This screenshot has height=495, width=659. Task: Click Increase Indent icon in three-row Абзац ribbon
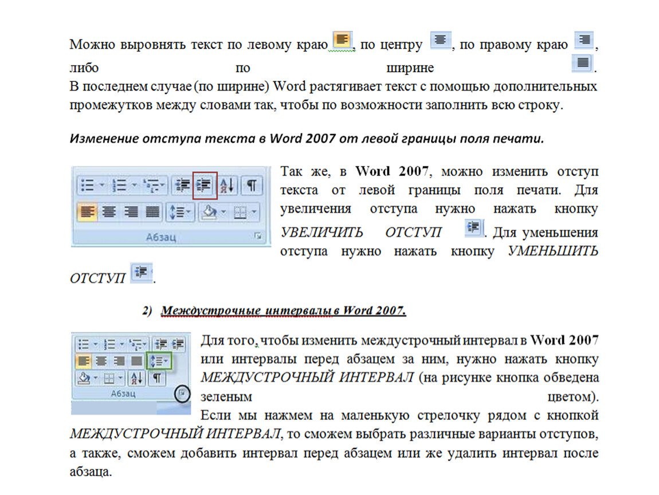point(178,344)
